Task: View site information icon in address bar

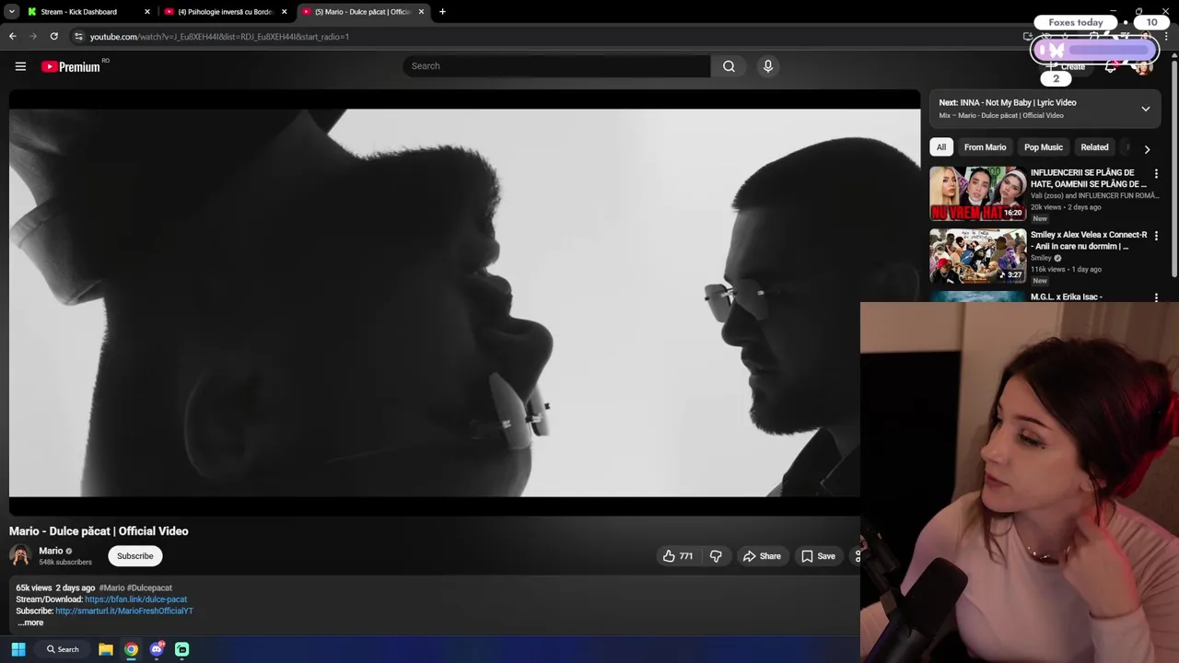Action: (78, 37)
